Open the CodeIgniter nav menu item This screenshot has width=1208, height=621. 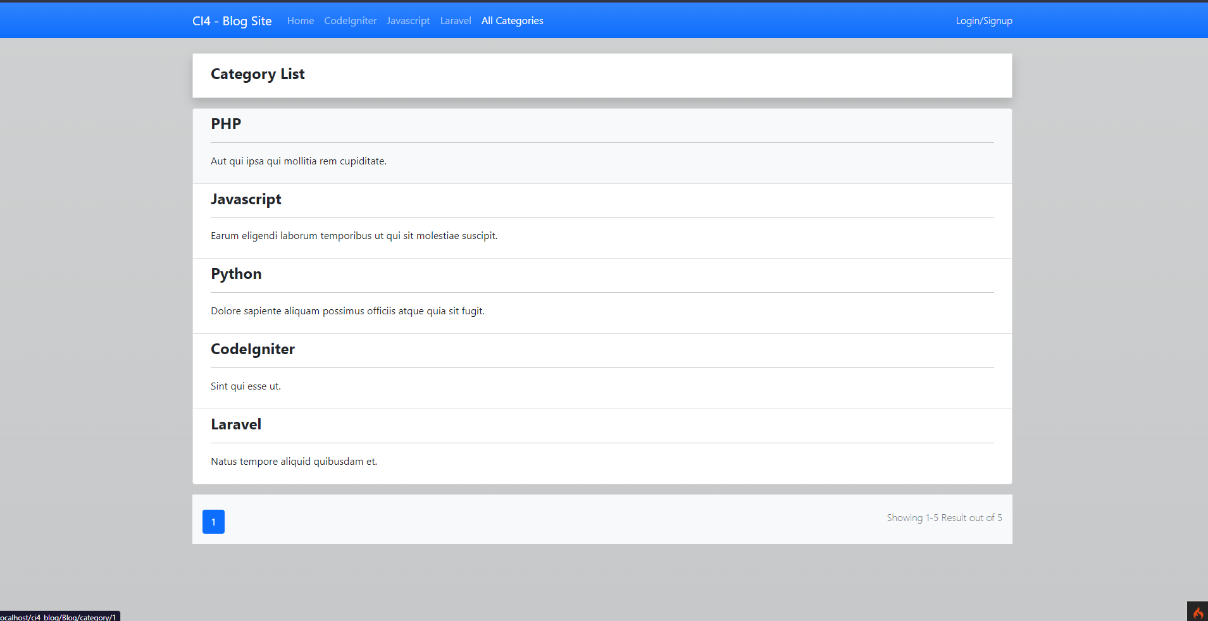[351, 21]
